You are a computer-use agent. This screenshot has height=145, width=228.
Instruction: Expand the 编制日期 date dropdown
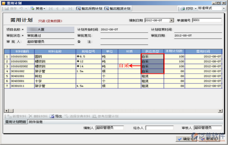click(171, 20)
